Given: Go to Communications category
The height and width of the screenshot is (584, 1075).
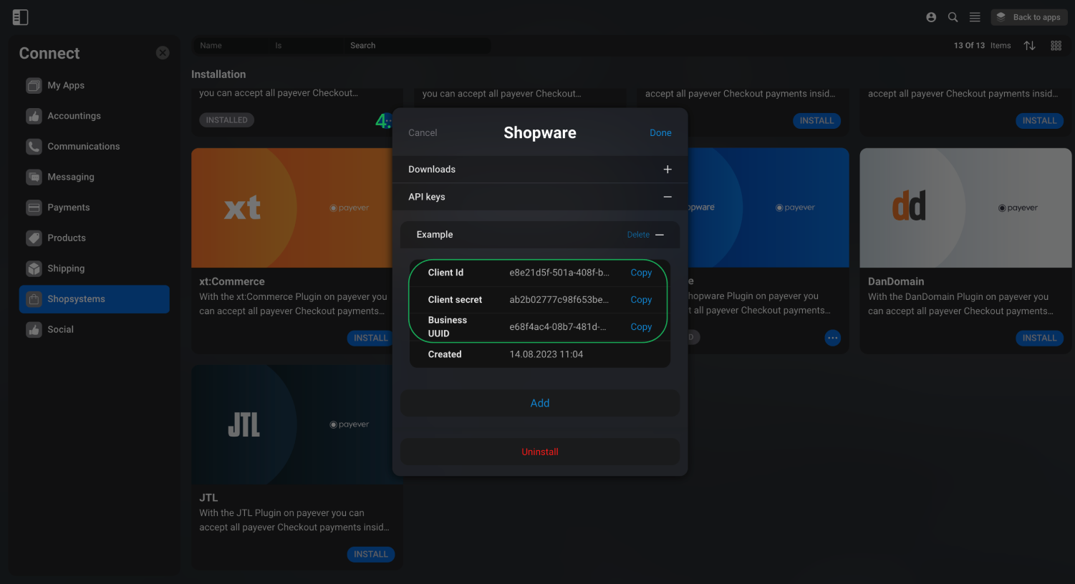Looking at the screenshot, I should (94, 146).
